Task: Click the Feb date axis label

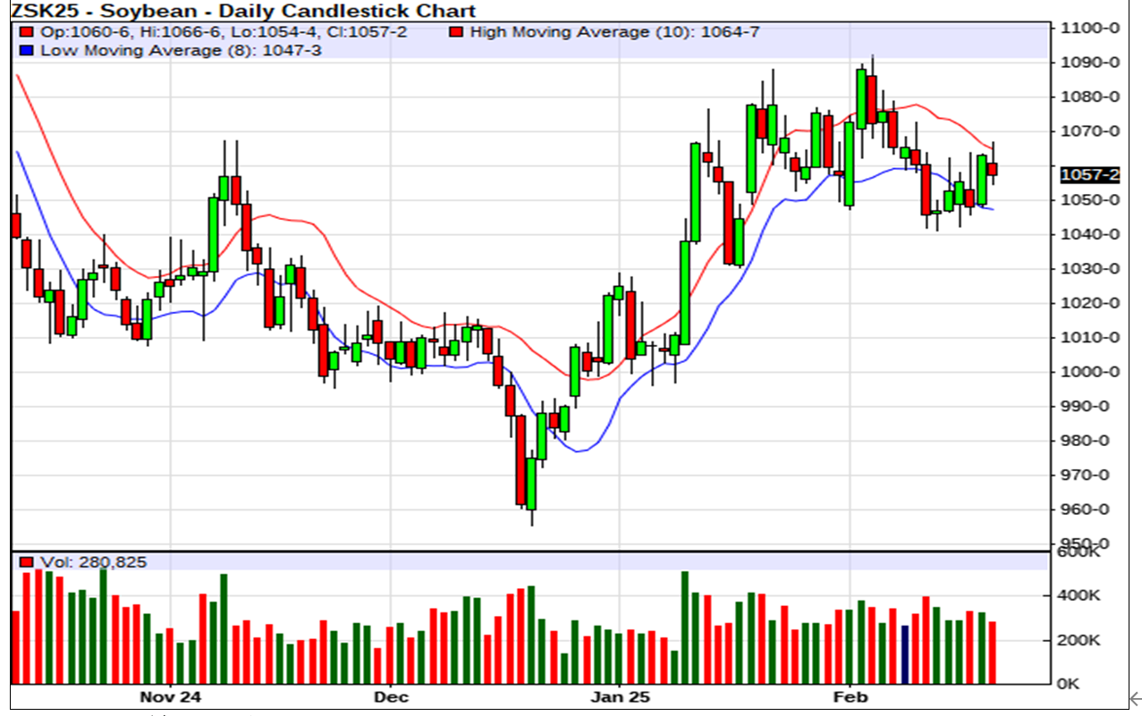Action: (x=850, y=696)
